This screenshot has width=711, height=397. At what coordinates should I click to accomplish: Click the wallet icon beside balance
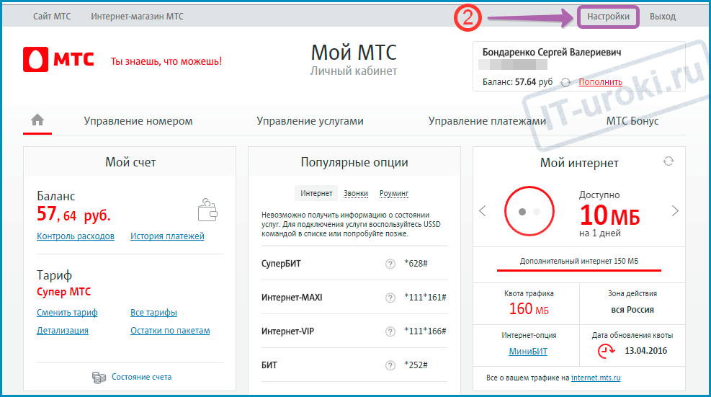click(207, 210)
